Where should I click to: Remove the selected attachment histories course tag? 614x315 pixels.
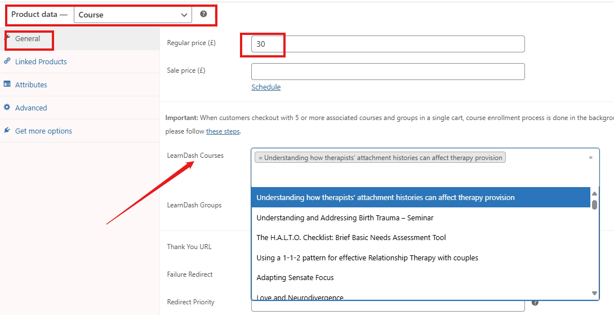tap(260, 158)
